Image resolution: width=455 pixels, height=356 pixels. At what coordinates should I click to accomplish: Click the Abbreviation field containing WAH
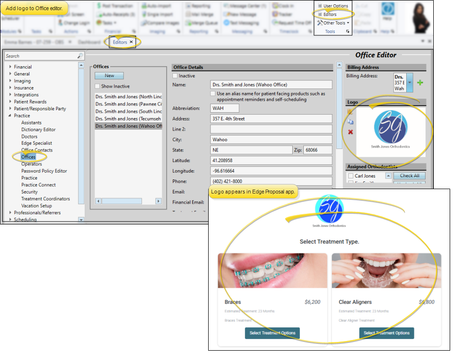[225, 108]
